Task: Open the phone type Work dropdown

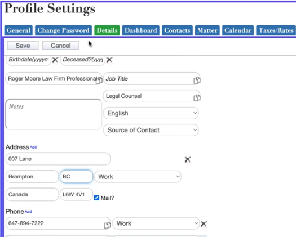Action: tap(156, 223)
